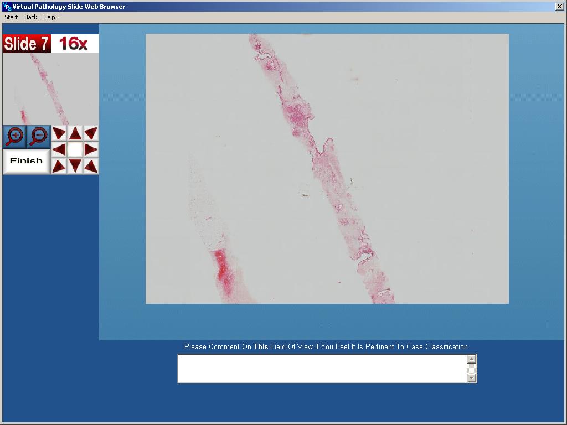
Task: Move view diagonally using bottom-left arrow
Action: (59, 165)
